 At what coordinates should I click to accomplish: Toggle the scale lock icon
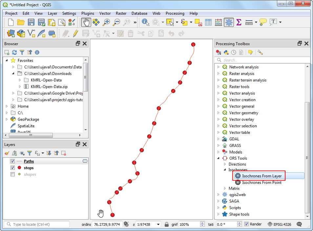click(x=166, y=224)
